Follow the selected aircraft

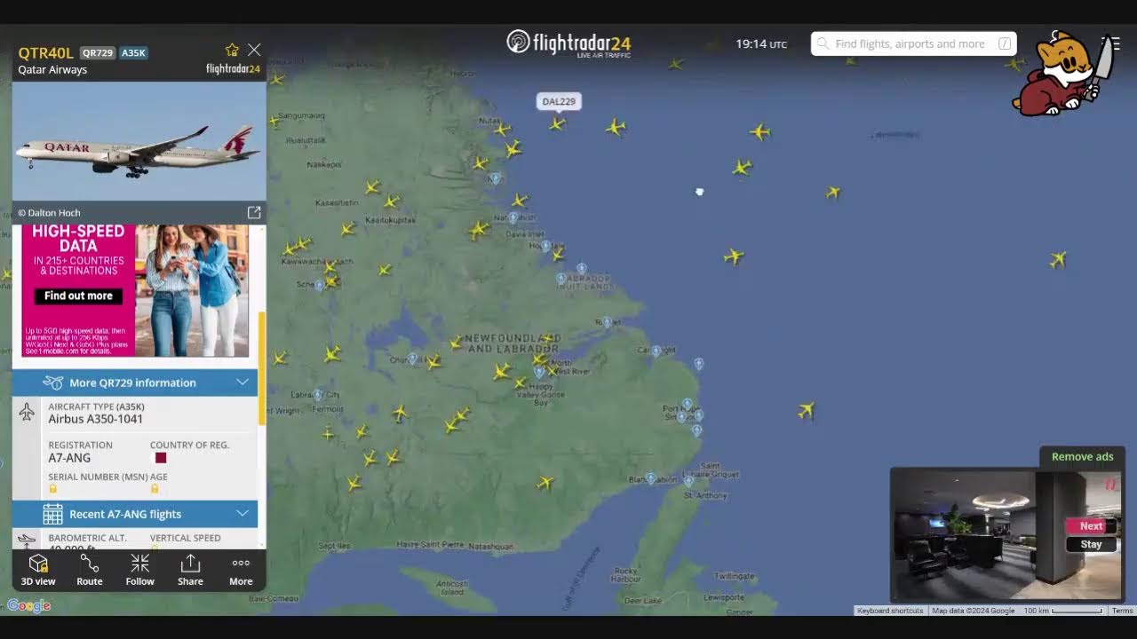click(139, 571)
